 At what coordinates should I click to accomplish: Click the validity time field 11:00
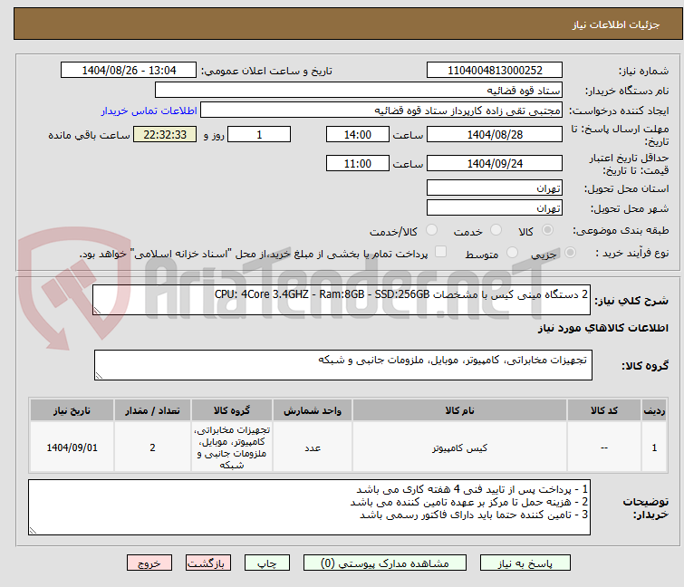click(358, 164)
